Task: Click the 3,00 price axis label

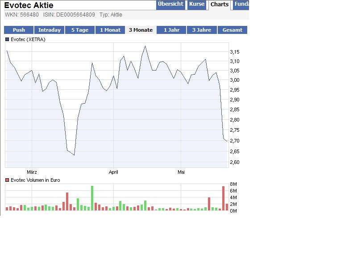Action: (235, 80)
